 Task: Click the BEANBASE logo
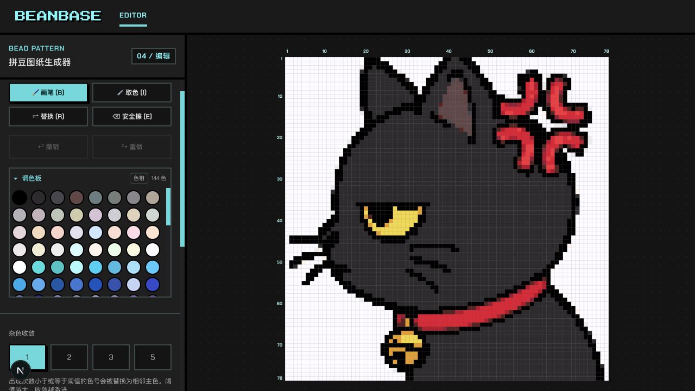(x=58, y=16)
